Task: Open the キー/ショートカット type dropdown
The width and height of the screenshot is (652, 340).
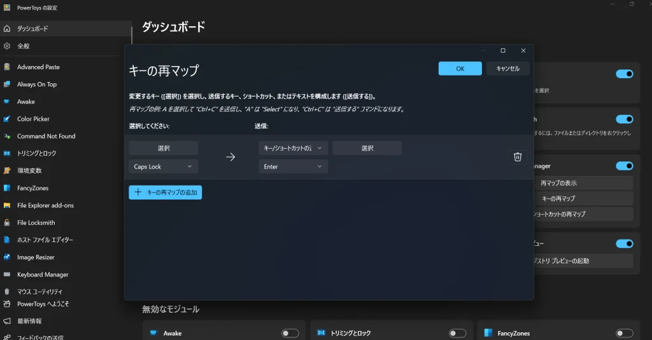Action: [293, 148]
